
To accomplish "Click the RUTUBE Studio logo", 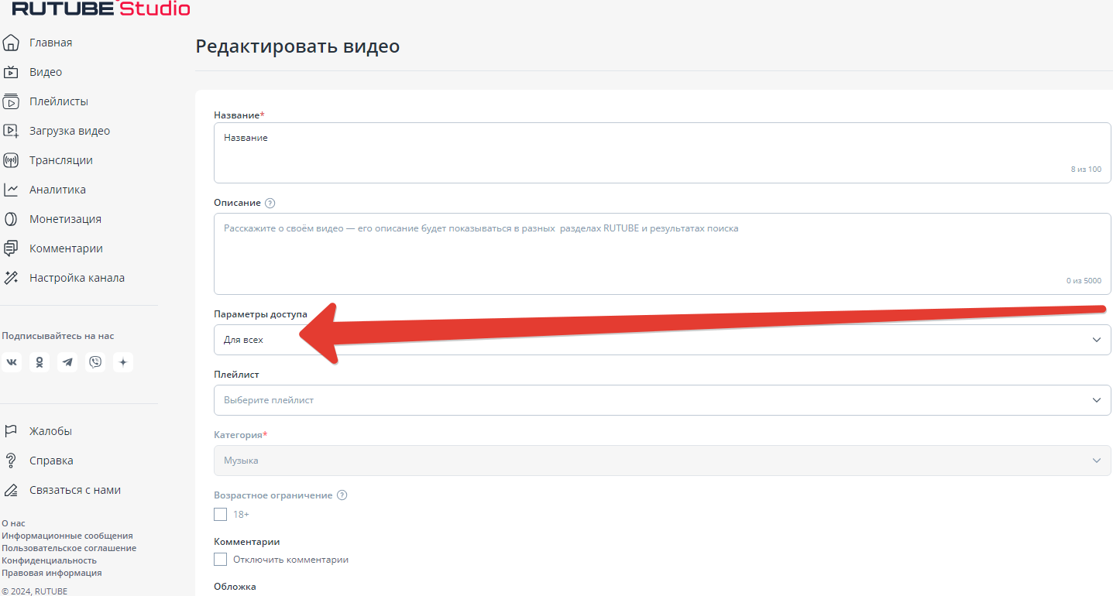I will 101,9.
